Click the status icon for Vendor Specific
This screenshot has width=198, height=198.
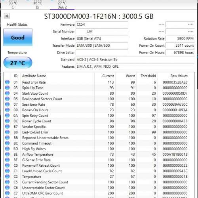(x=8, y=126)
